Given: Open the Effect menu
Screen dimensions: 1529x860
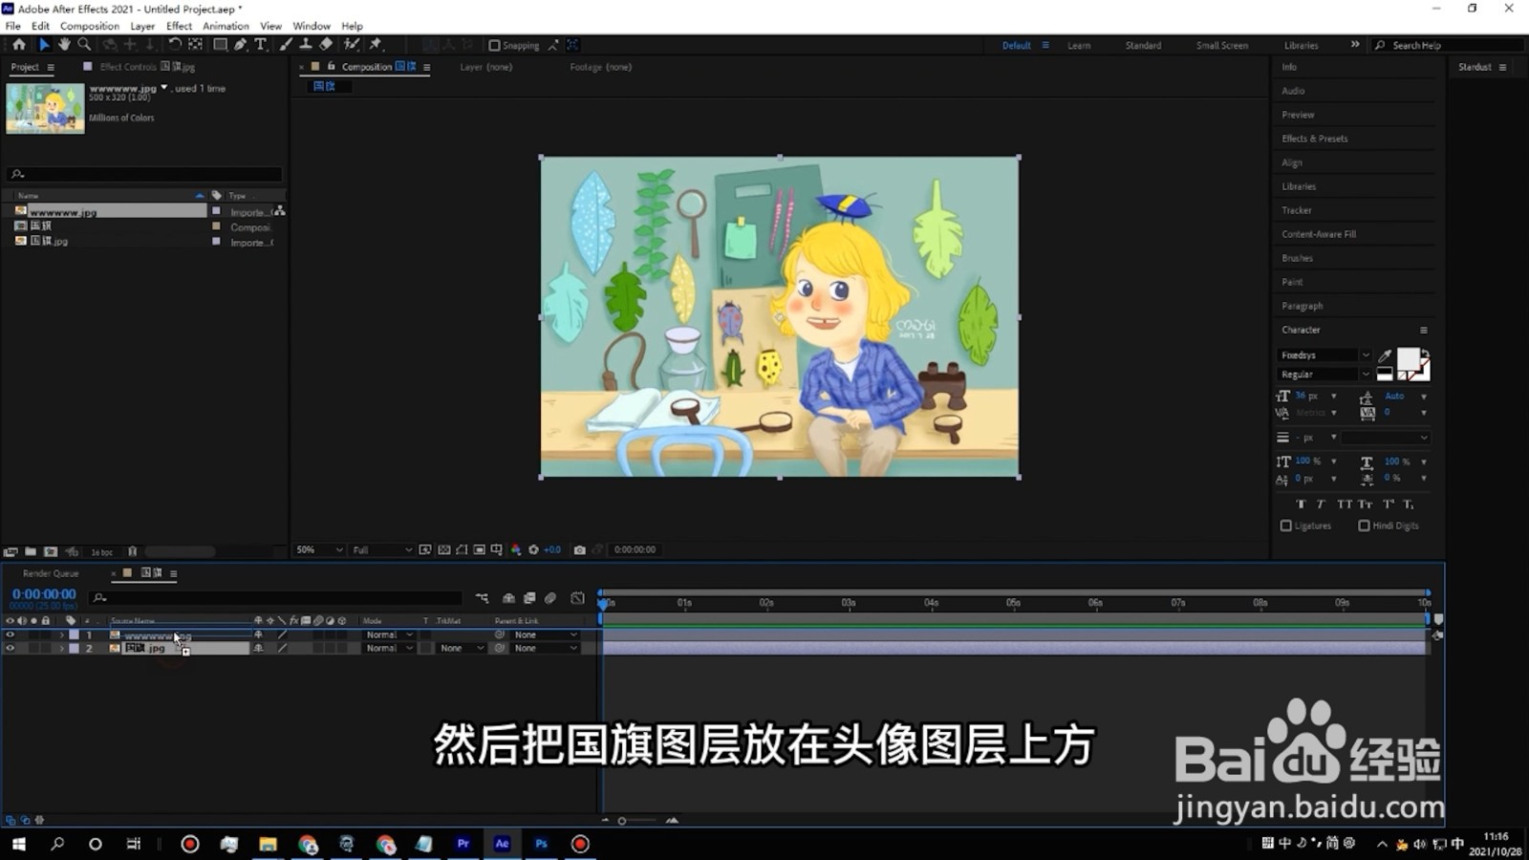Looking at the screenshot, I should (x=179, y=26).
